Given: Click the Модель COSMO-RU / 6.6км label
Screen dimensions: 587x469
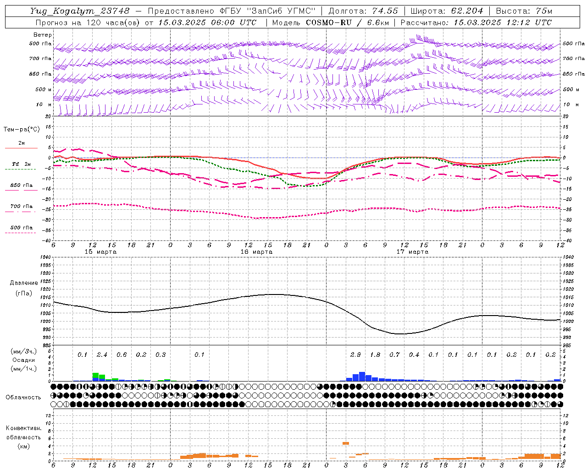Looking at the screenshot, I should click(330, 22).
